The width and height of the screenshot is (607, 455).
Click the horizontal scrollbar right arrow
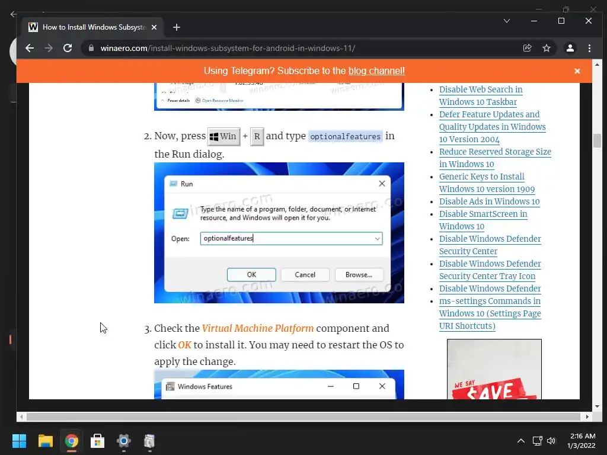click(587, 416)
